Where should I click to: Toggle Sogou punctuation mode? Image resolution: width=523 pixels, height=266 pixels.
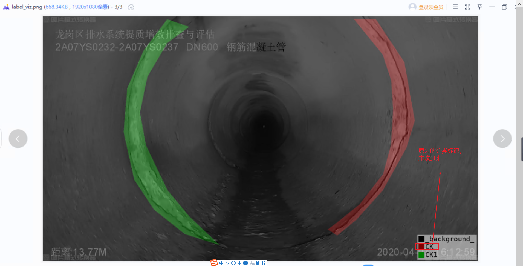point(227,262)
